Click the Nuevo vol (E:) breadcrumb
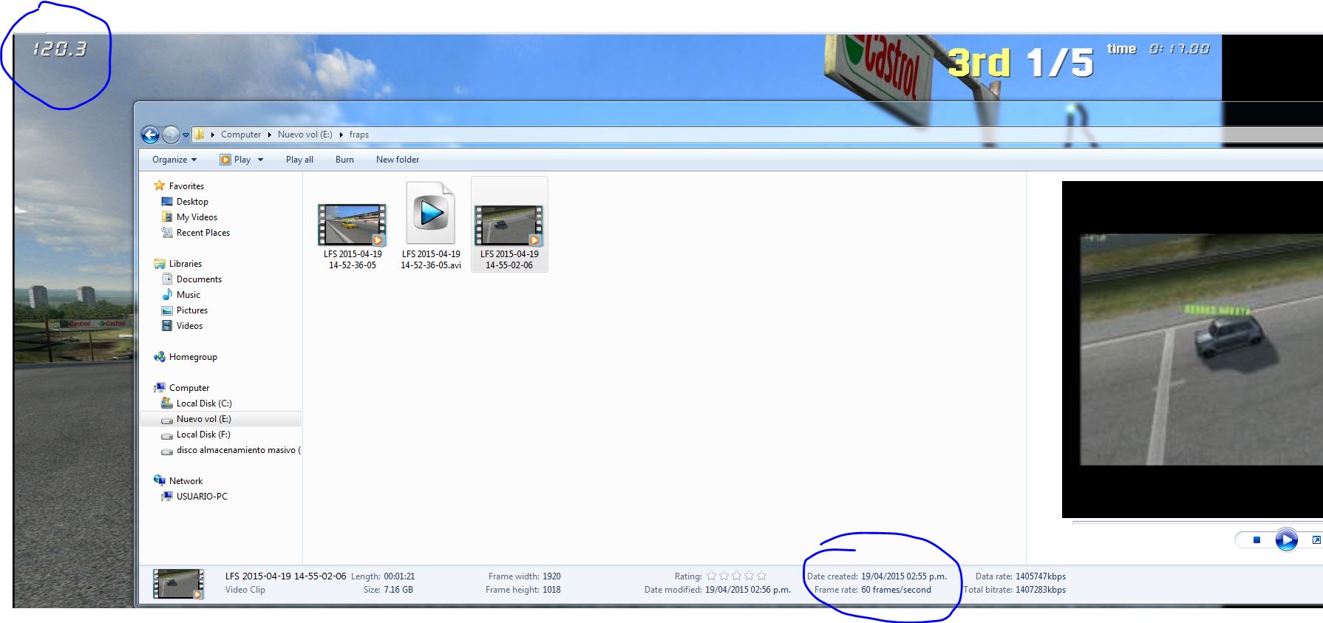The height and width of the screenshot is (623, 1323). (x=305, y=135)
